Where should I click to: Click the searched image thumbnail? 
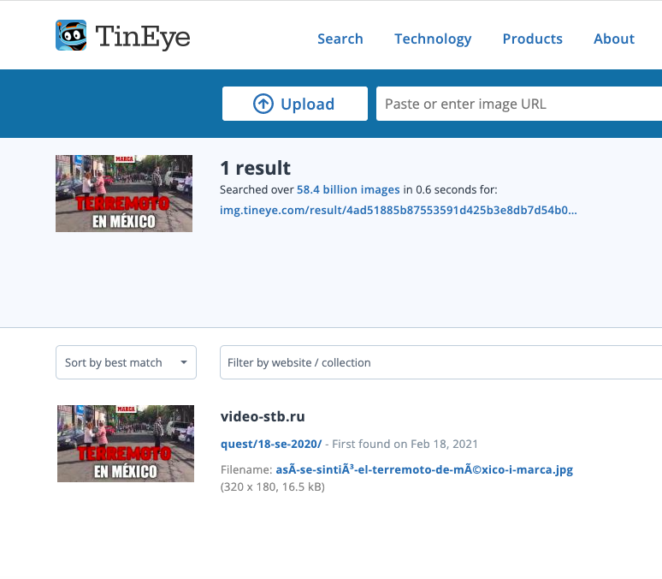pyautogui.click(x=124, y=194)
